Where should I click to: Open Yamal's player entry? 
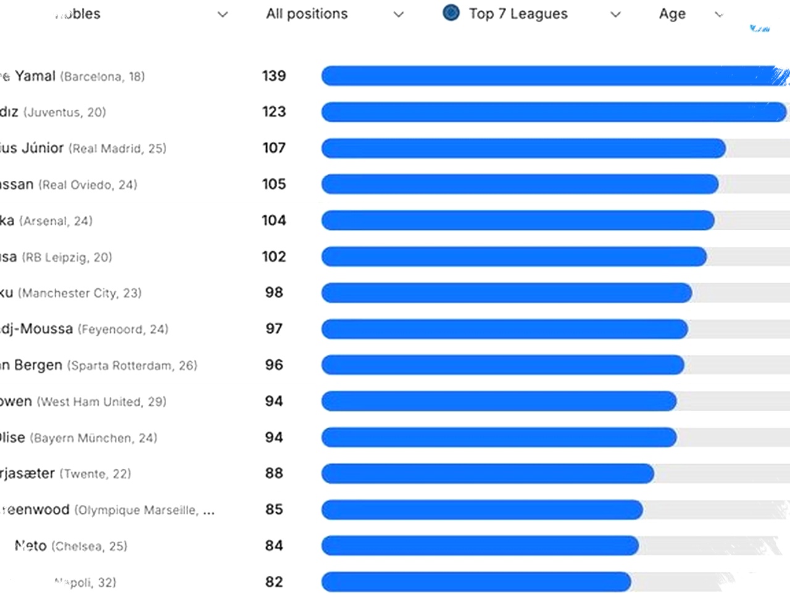[35, 76]
